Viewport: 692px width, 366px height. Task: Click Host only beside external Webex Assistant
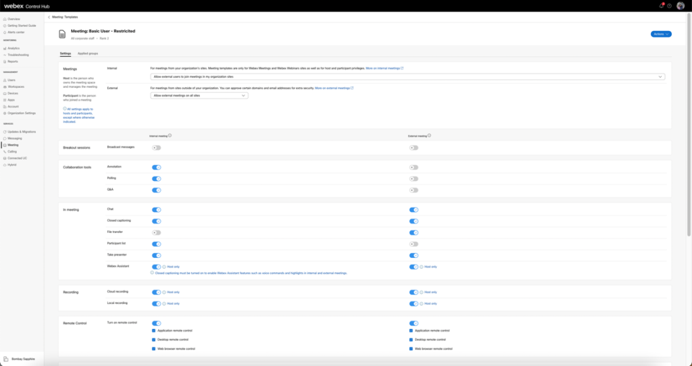[430, 267]
